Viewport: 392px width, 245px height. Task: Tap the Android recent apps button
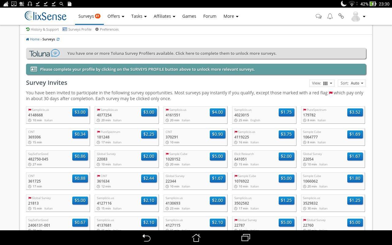tap(246, 238)
